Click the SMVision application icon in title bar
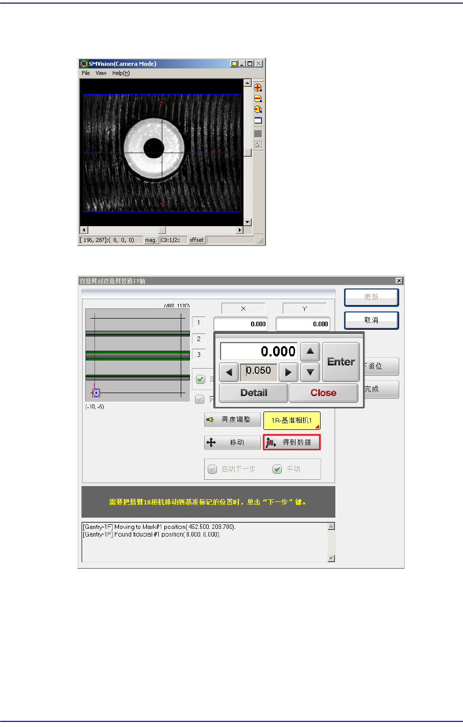The image size is (463, 727). click(84, 64)
